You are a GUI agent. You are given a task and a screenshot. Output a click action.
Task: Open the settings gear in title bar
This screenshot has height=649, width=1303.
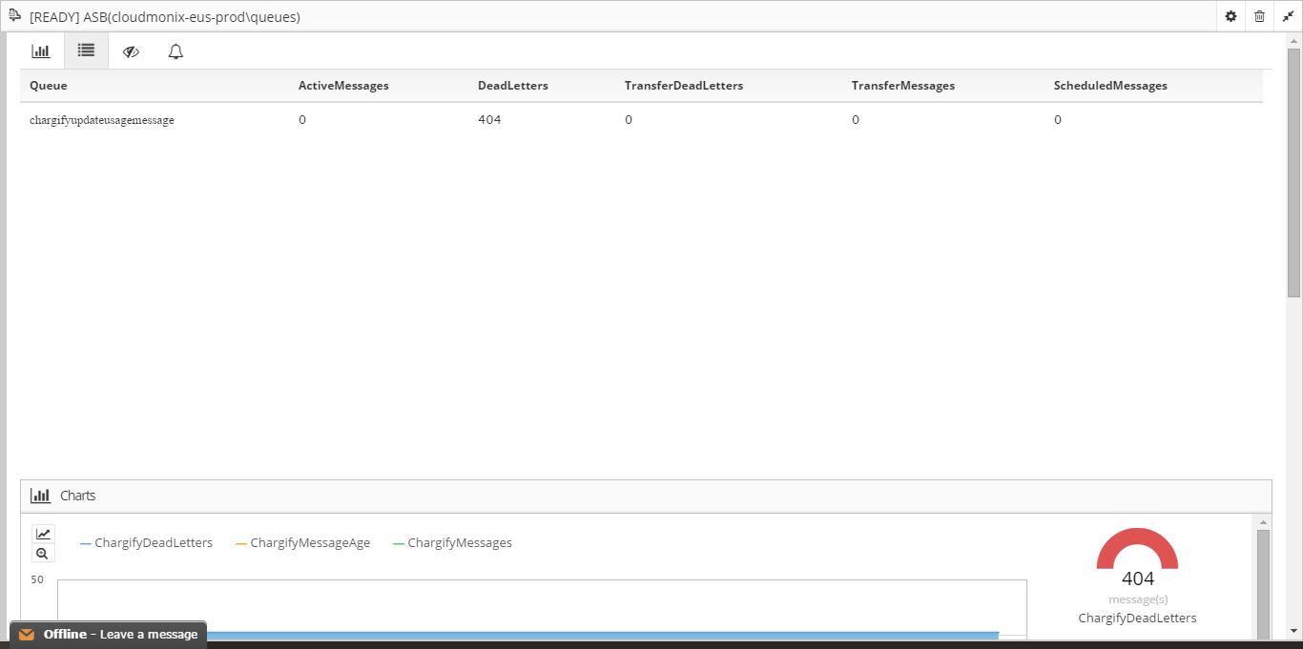click(1231, 16)
